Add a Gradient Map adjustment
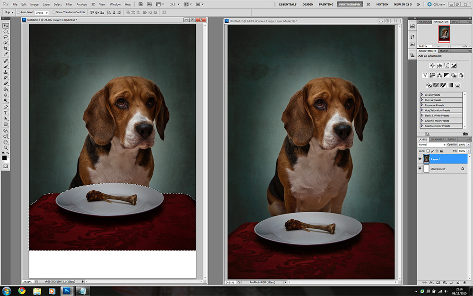 click(x=450, y=85)
